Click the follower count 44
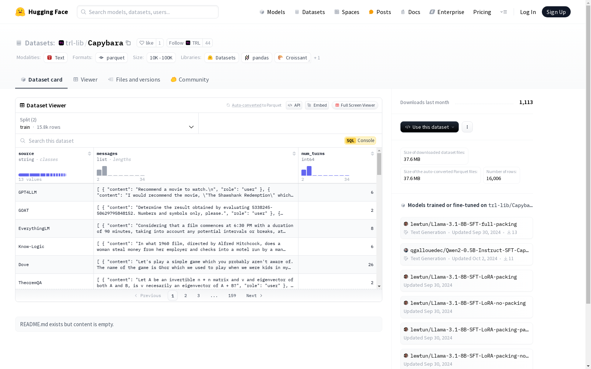 tap(208, 43)
